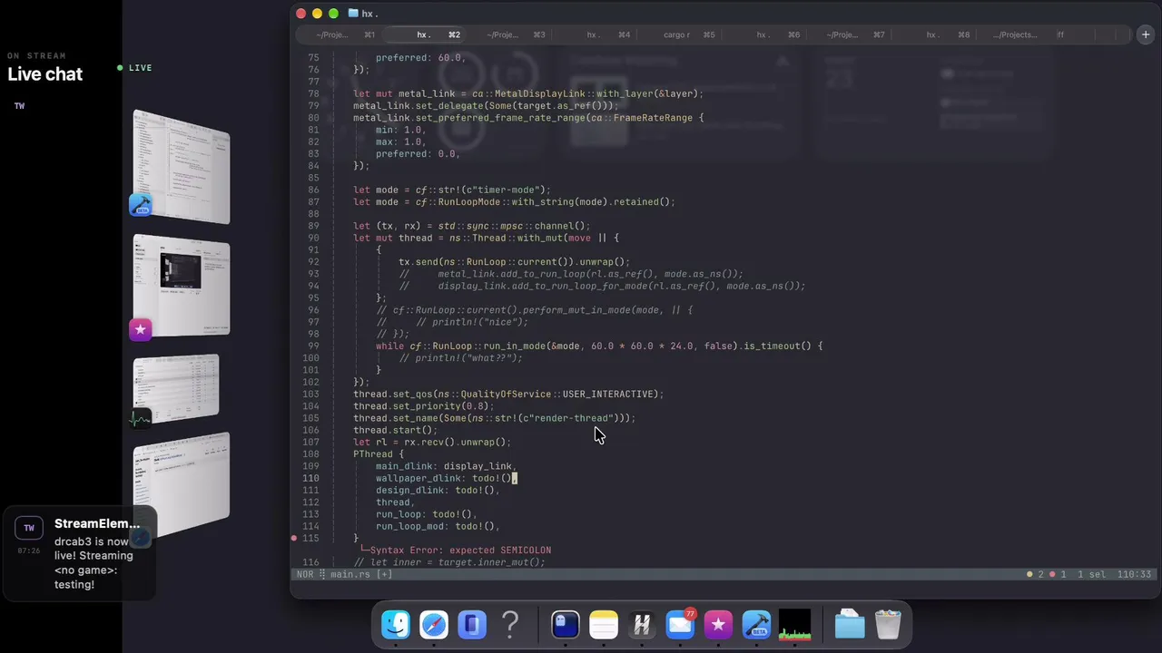This screenshot has width=1162, height=653.
Task: Click 'main_dlink: display_link,' on line 109
Action: coord(447,466)
